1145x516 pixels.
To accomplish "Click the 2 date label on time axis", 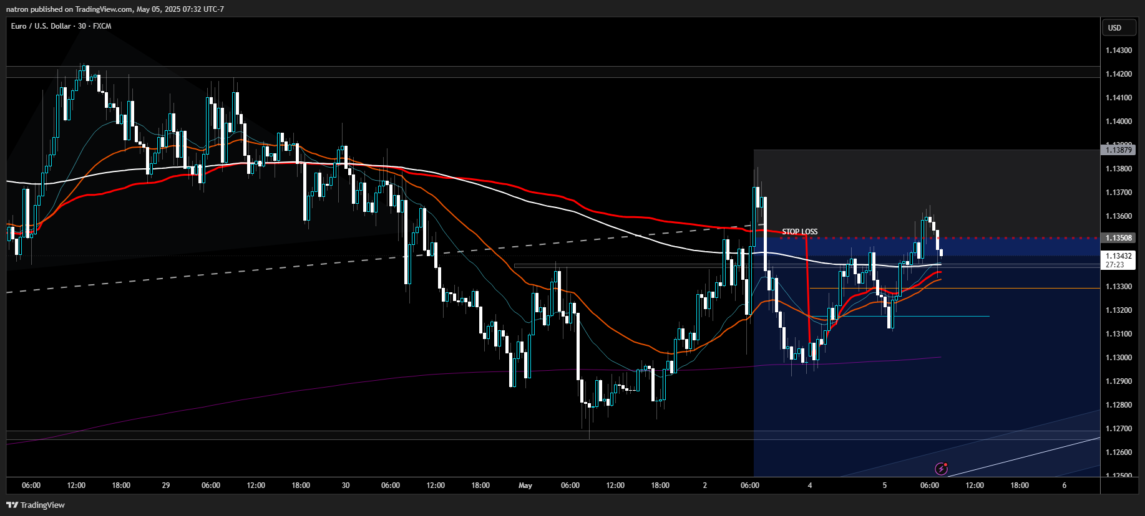I will [705, 485].
